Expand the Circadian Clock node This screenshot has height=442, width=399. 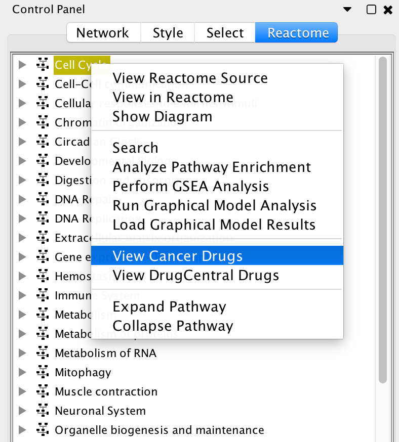(22, 142)
